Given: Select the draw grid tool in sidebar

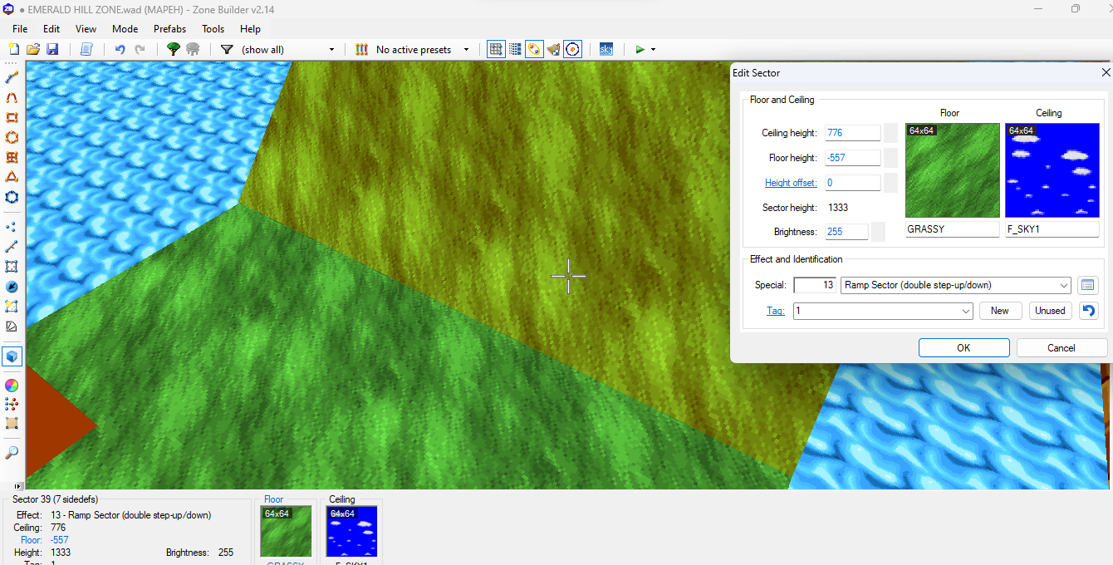Looking at the screenshot, I should [12, 157].
